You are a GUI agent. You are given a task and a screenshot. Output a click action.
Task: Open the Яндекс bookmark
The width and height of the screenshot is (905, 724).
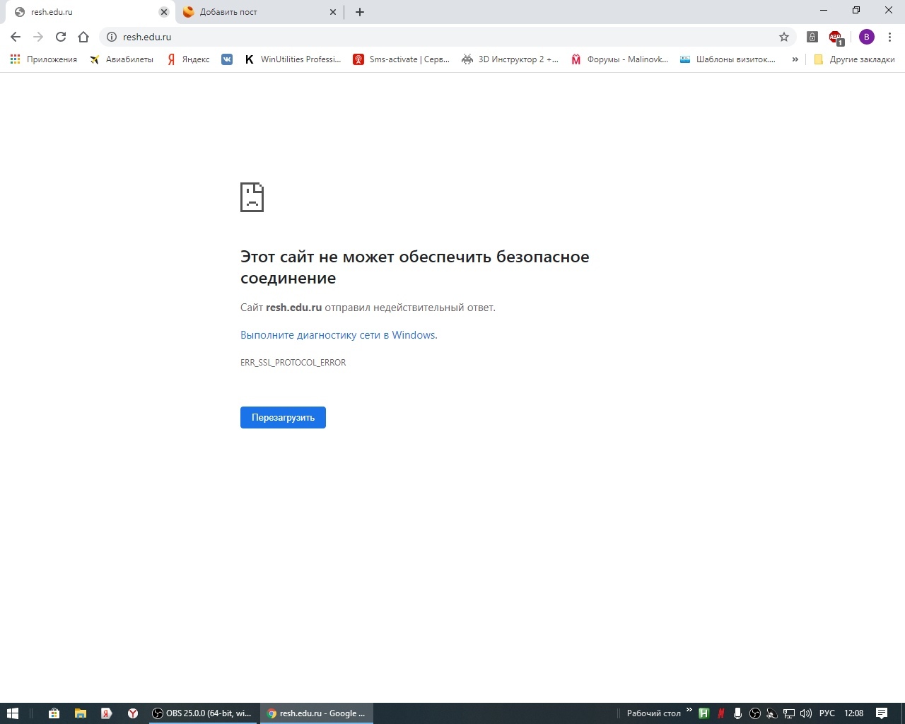click(x=188, y=59)
